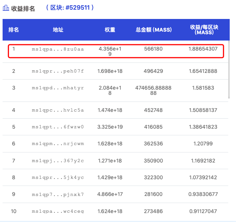Viewport: 236px width, 222px height.
Task: Click weight value 1.628e+18
Action: click(110, 144)
